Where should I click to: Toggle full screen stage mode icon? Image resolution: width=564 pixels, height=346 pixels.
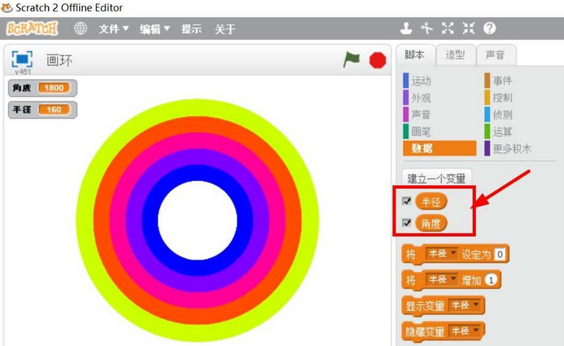coord(22,59)
